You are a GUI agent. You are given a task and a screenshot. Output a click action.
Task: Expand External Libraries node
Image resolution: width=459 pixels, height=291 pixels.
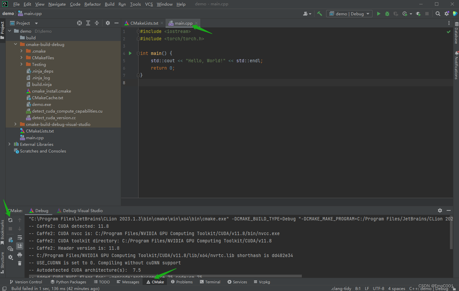[x=9, y=144]
